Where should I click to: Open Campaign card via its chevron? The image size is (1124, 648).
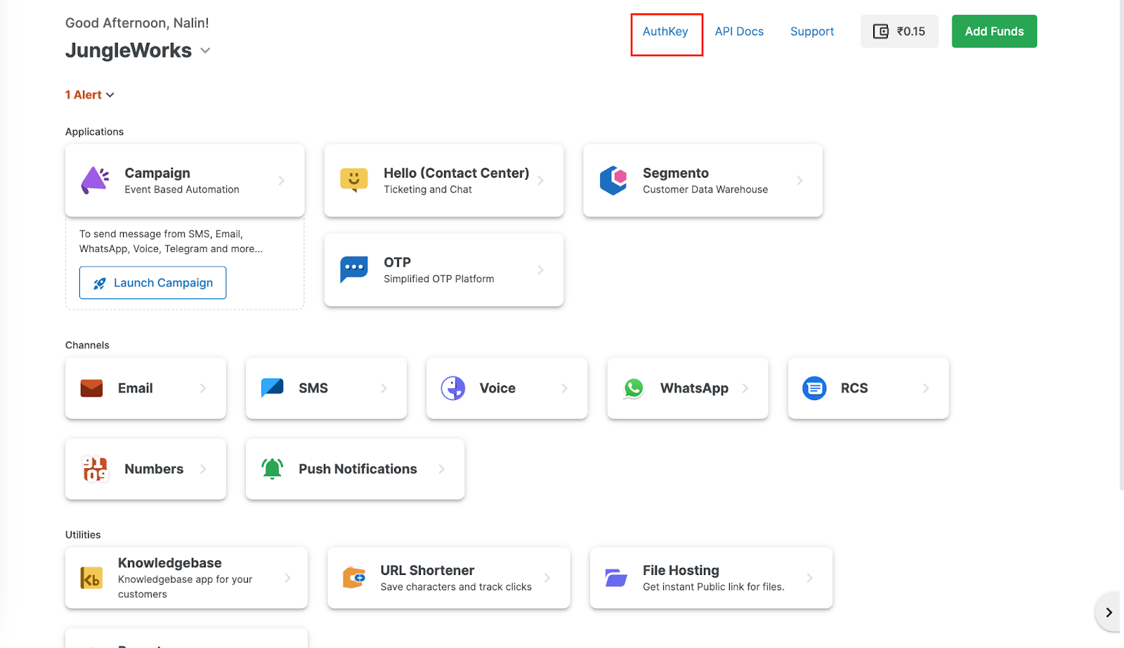281,180
